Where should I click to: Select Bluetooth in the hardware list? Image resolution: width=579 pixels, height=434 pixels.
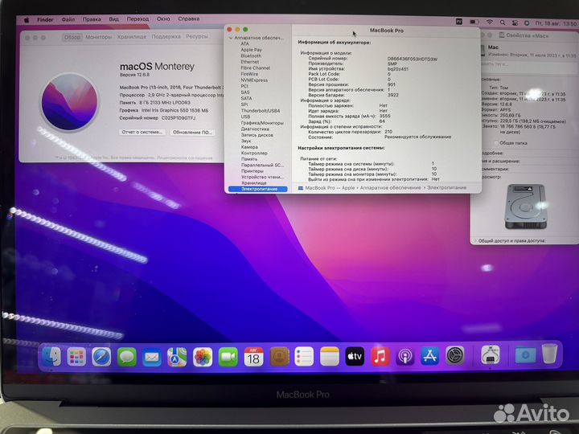coord(251,55)
